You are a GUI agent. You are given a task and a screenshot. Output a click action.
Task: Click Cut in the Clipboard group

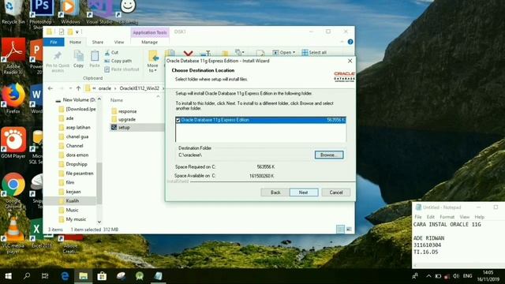112,52
